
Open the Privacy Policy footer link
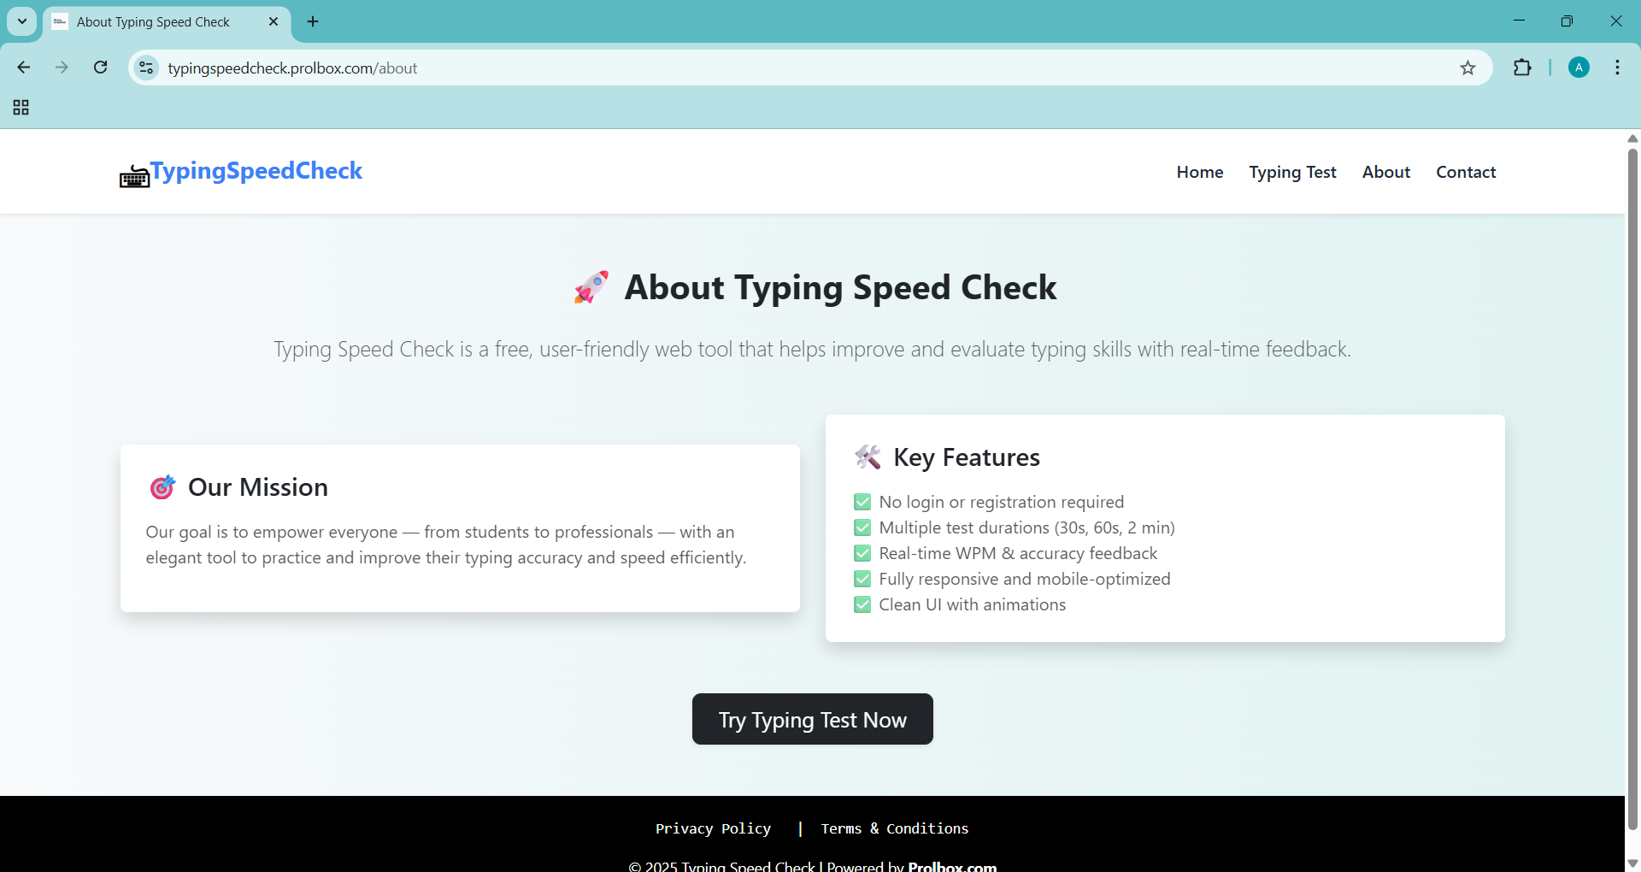[x=713, y=828]
